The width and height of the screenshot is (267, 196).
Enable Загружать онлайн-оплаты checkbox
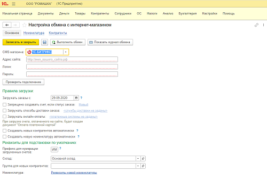[4, 117]
